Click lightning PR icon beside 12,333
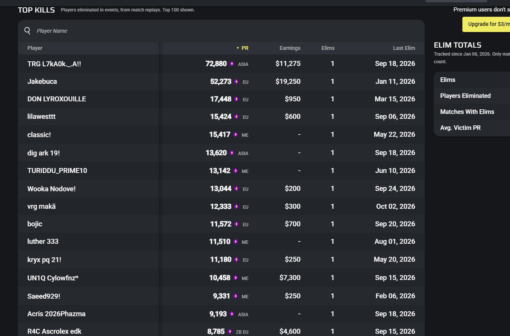This screenshot has width=510, height=336. pos(236,207)
